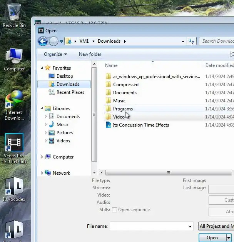Screen dimensions: 234x242
Task: Click horizontal scrollbar left arrow
Action: (x=102, y=172)
